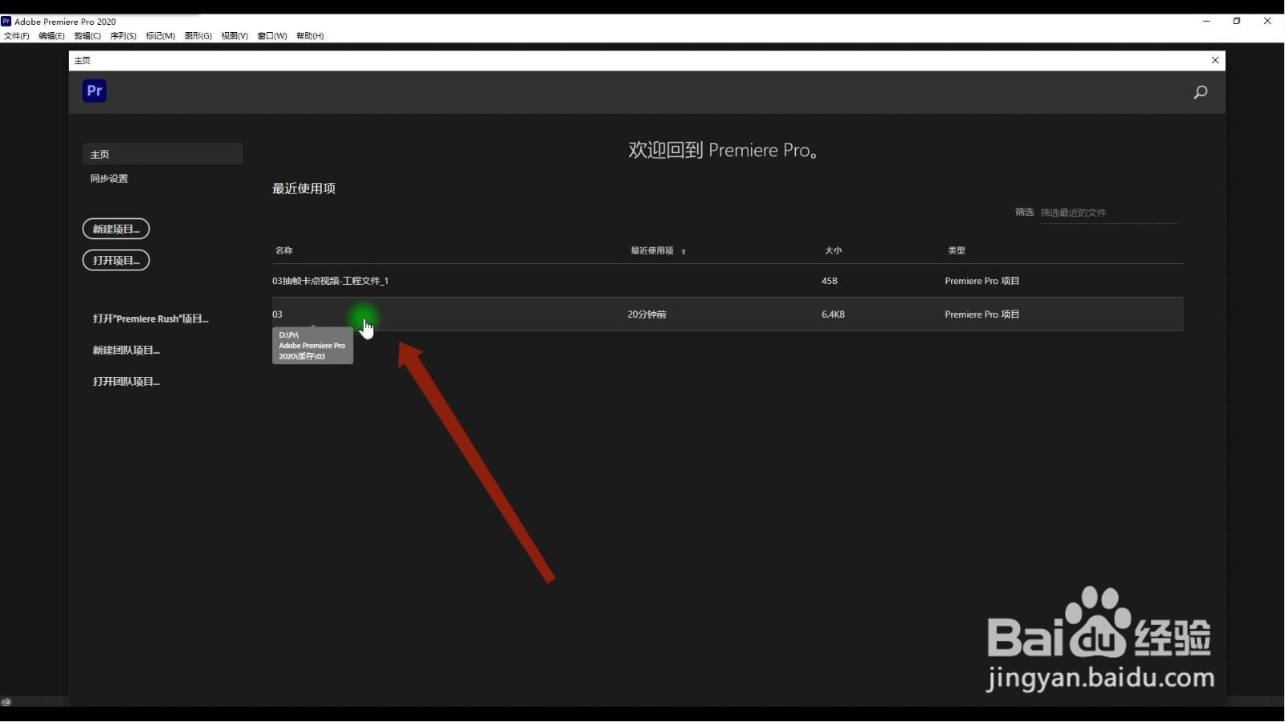Open the 编辑(E) menu
This screenshot has width=1285, height=722.
click(x=51, y=36)
